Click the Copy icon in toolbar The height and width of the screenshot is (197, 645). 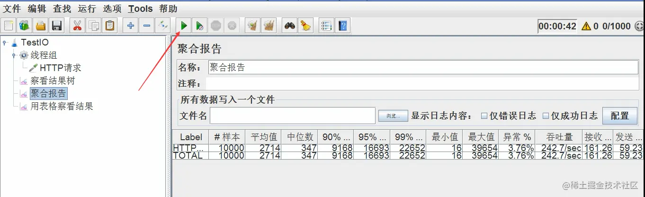(x=94, y=26)
